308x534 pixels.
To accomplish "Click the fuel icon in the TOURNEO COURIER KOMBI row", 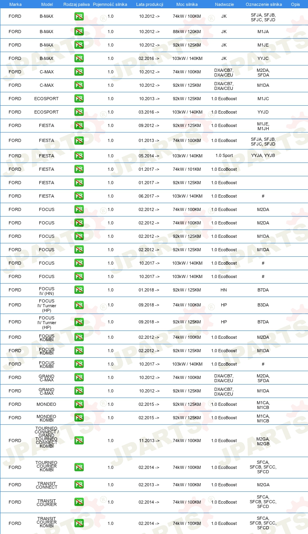I will click(79, 467).
